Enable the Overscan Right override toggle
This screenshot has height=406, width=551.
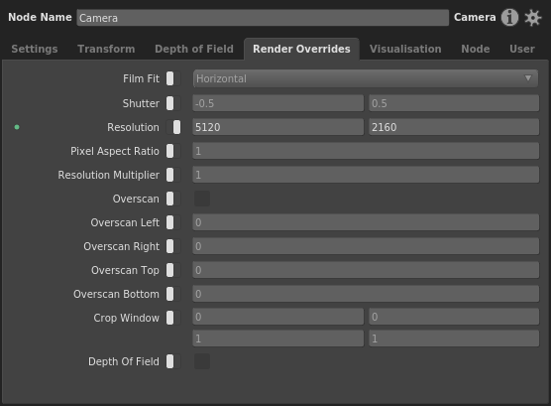173,246
